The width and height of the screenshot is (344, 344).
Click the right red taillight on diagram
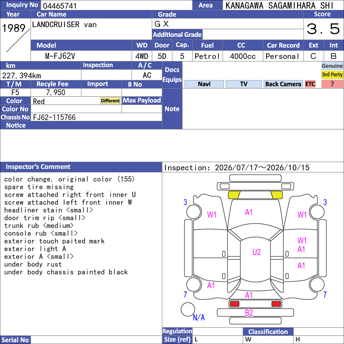click(x=276, y=304)
